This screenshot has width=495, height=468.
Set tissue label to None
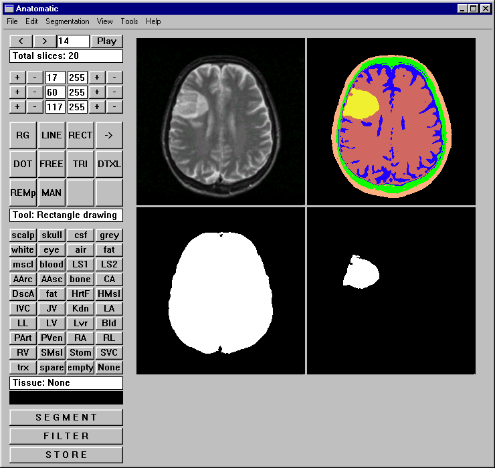[109, 368]
